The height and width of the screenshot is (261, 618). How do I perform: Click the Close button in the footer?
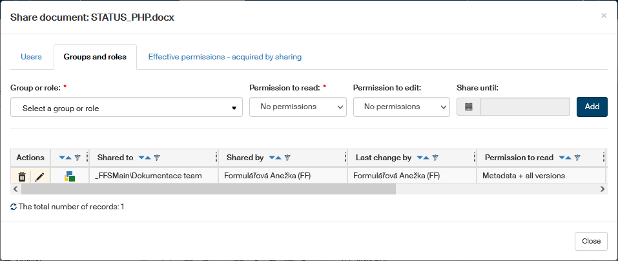click(x=591, y=241)
